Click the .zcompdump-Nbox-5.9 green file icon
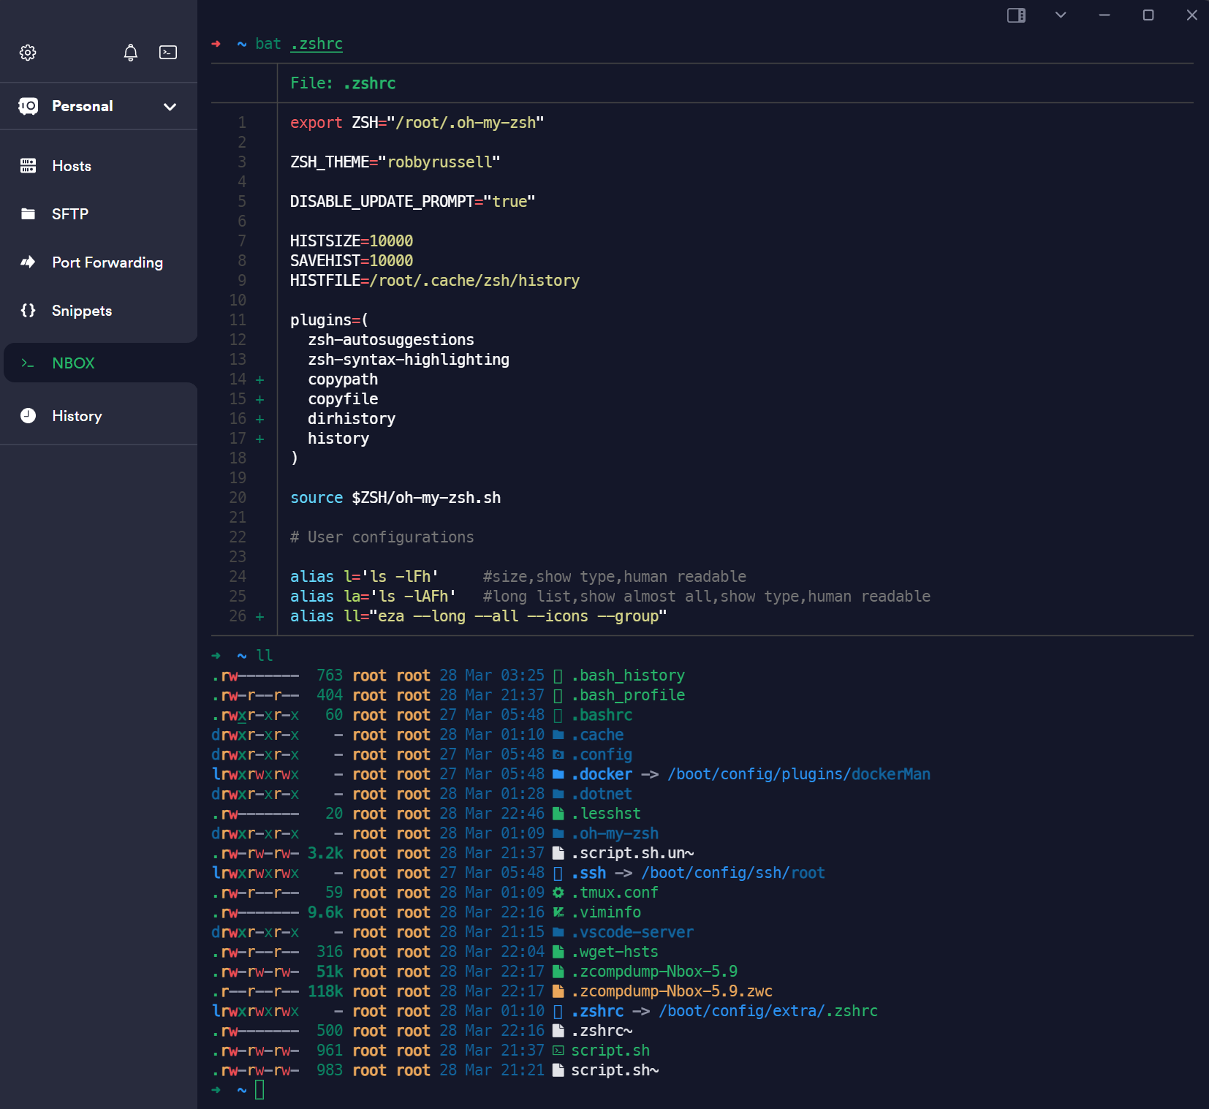The width and height of the screenshot is (1209, 1109). (x=558, y=972)
